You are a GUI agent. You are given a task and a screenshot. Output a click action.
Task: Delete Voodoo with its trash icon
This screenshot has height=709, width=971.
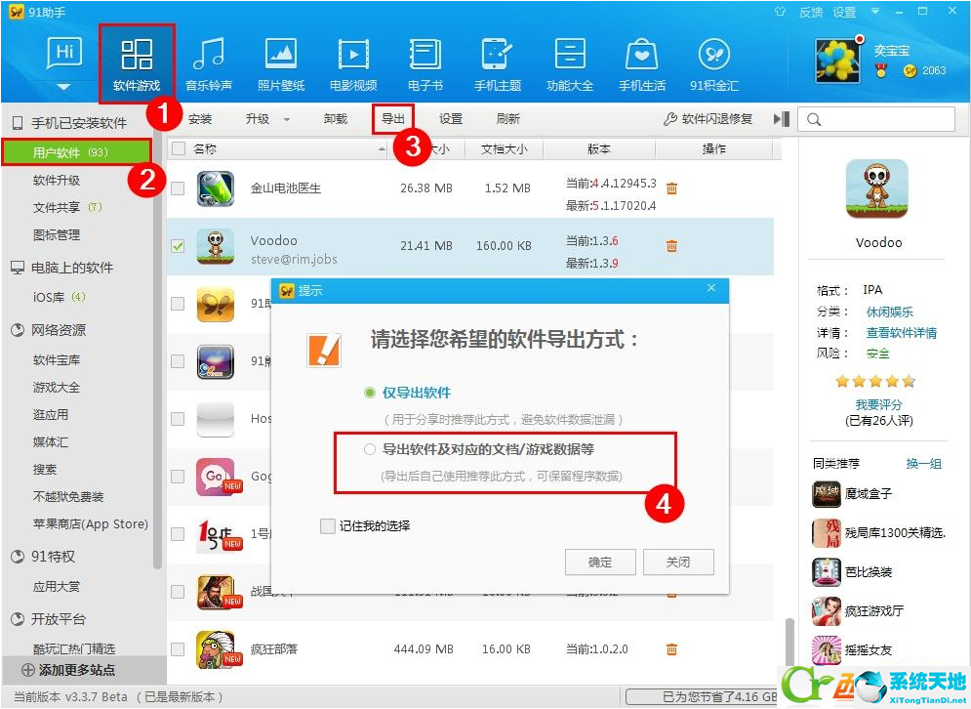pos(671,245)
